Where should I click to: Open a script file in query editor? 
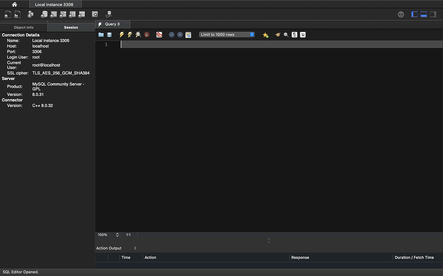101,35
